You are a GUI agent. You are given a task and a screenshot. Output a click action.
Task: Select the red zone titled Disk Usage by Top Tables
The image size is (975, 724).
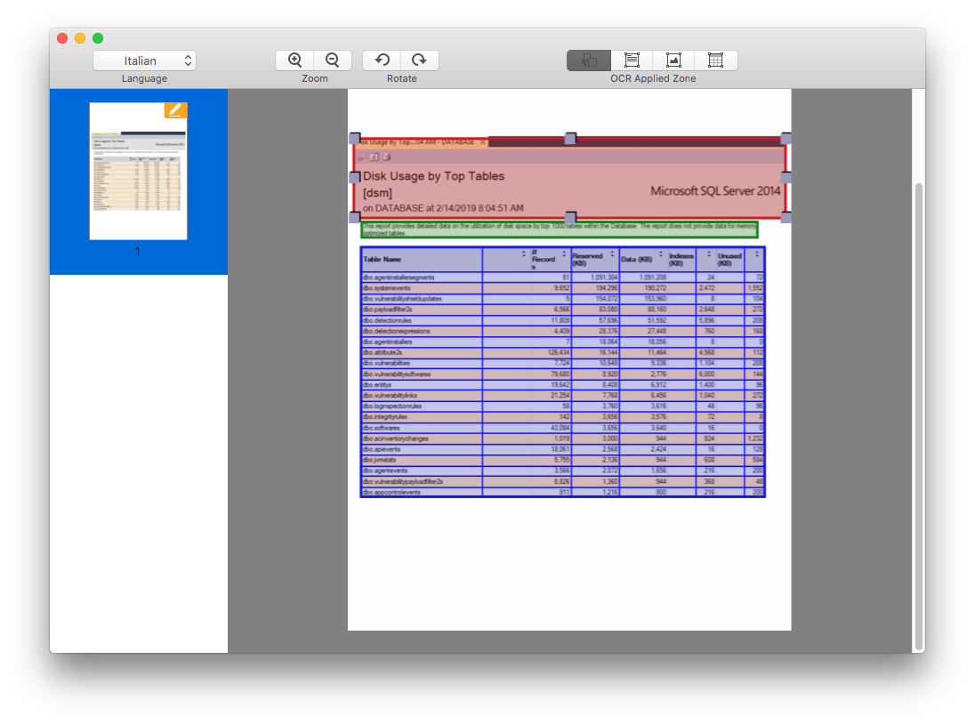pos(570,178)
